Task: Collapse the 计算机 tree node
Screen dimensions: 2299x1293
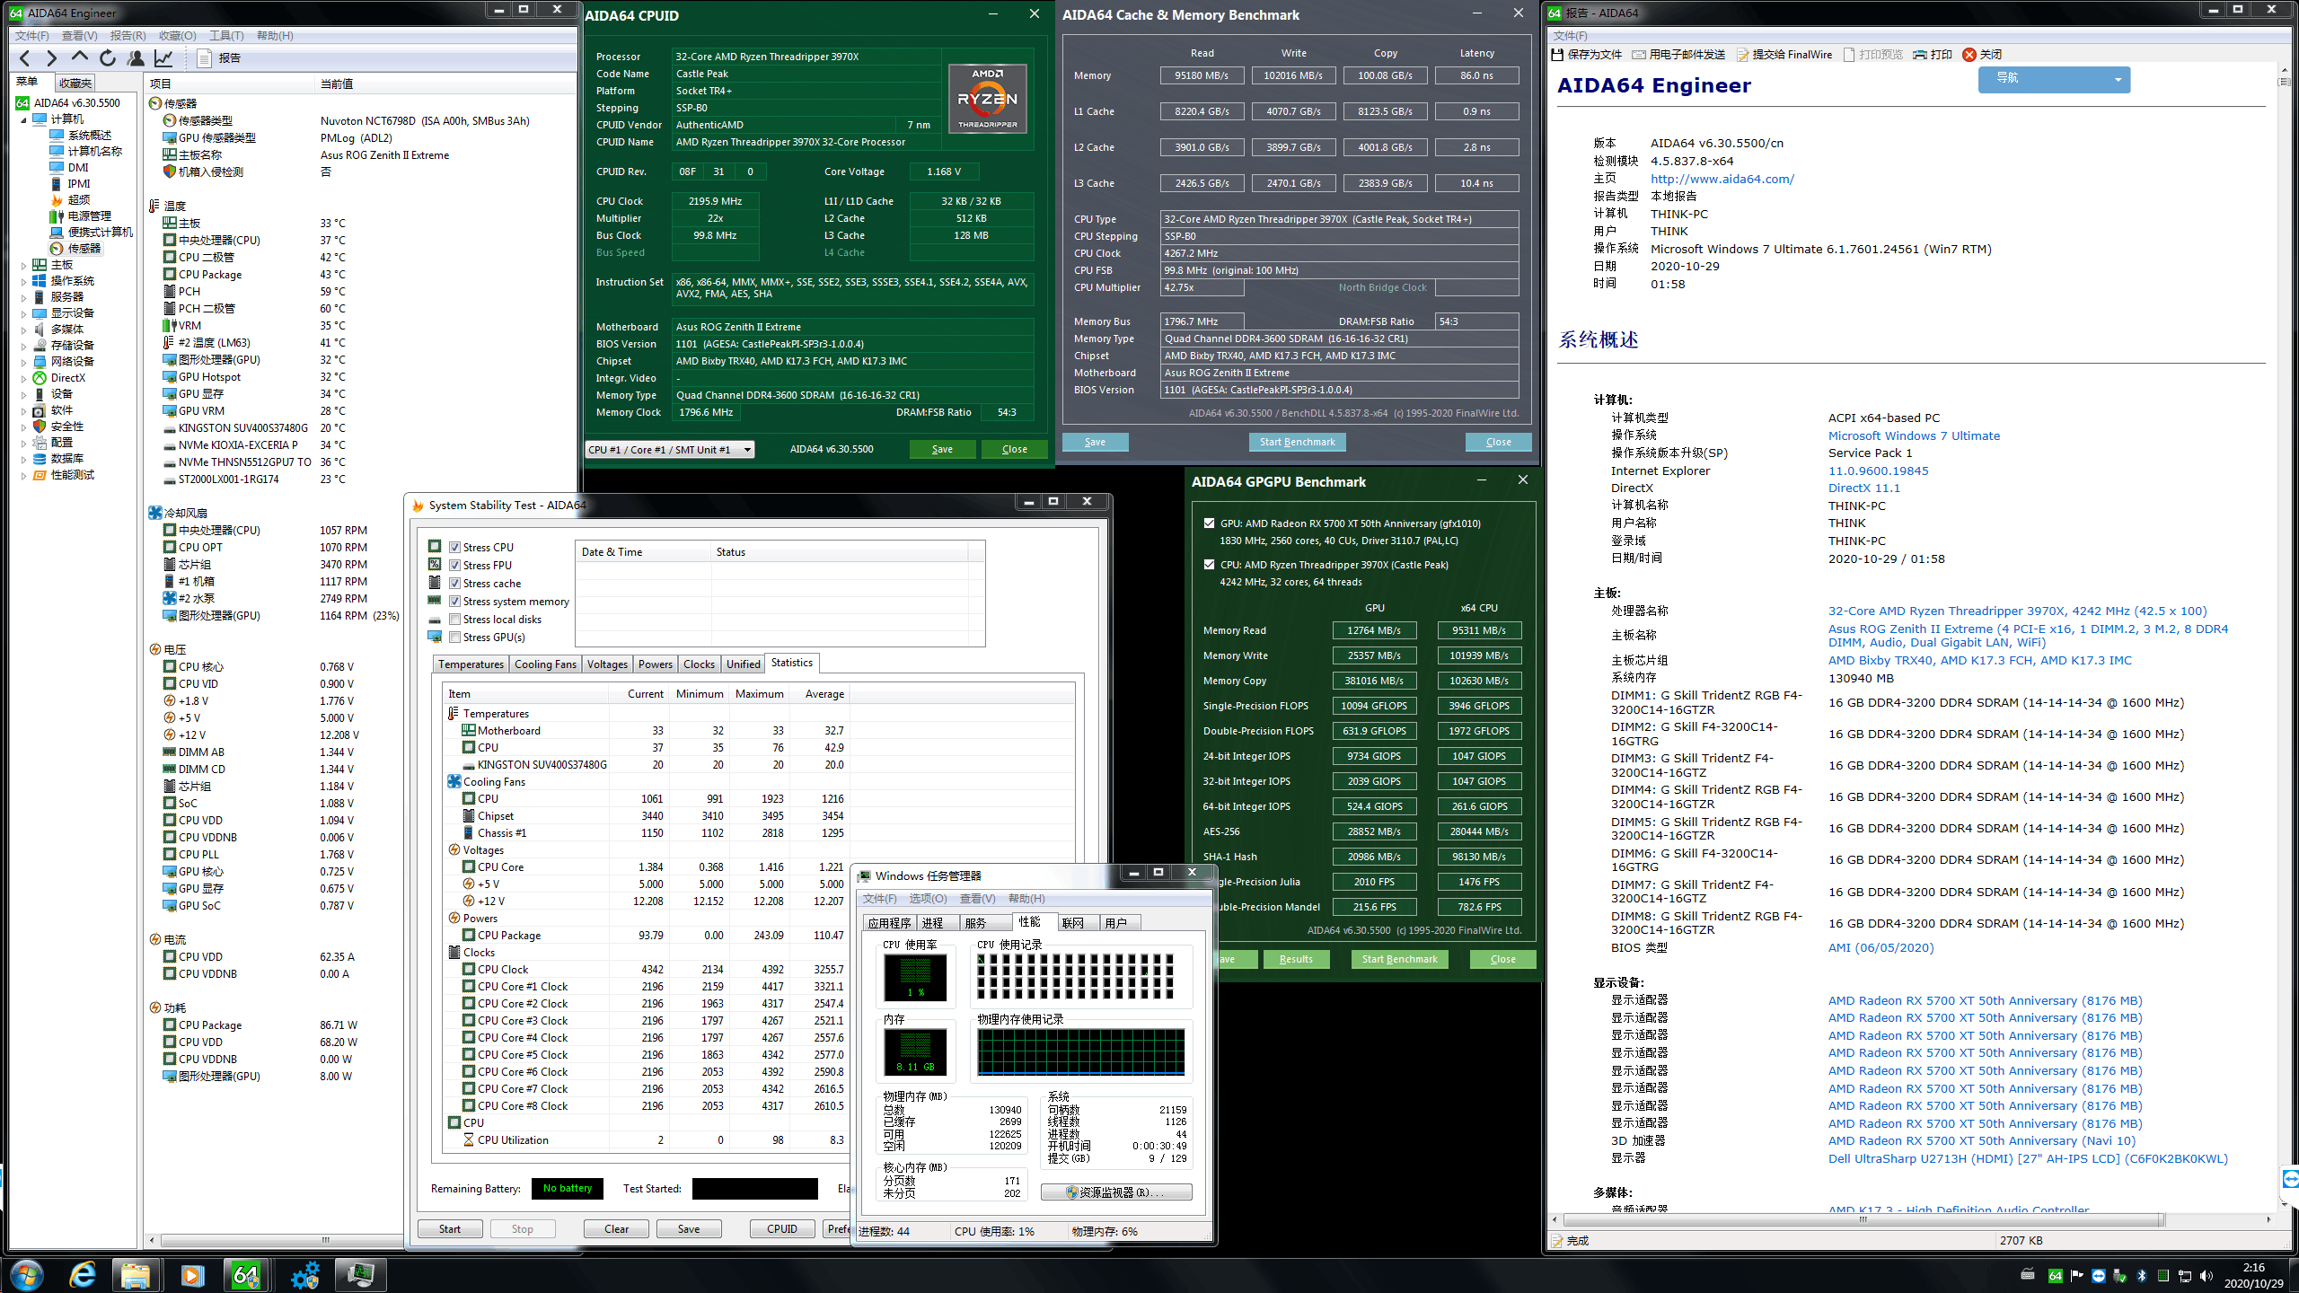Action: click(x=24, y=119)
